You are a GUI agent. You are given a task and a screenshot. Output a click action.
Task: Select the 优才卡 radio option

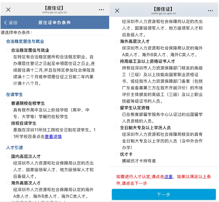coord(117,154)
